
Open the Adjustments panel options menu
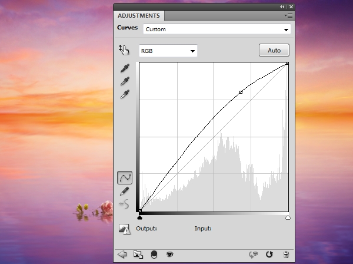(288, 15)
